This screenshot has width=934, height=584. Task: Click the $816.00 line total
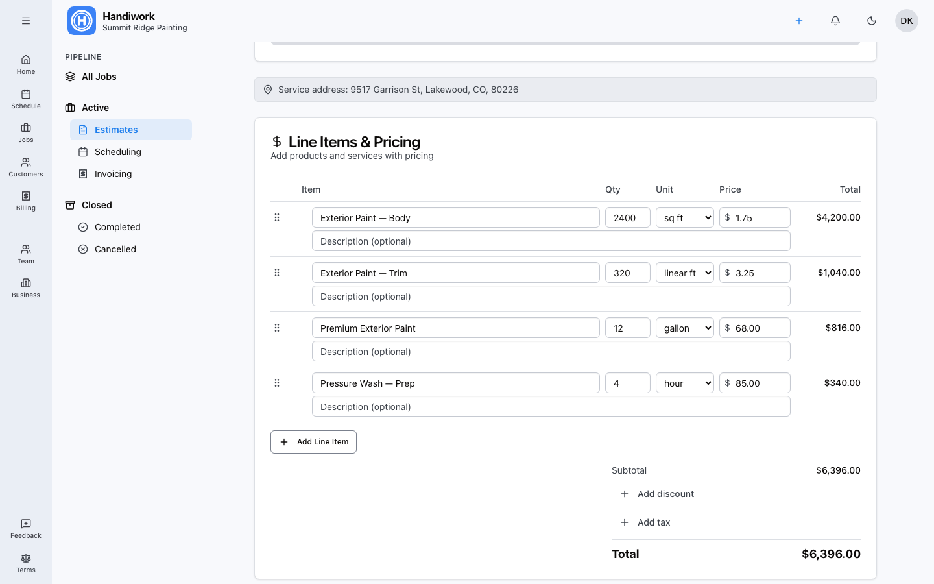(843, 328)
